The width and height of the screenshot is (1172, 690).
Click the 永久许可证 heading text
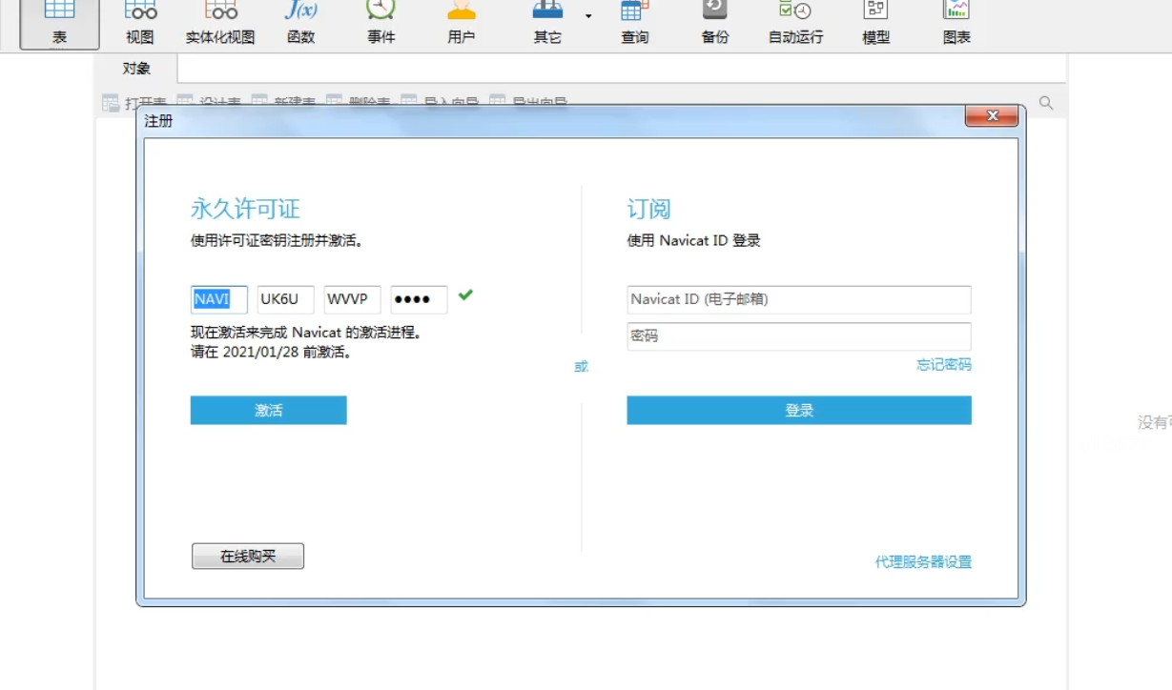tap(245, 210)
